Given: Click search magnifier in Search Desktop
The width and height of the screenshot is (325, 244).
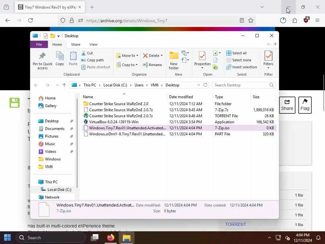Looking at the screenshot, I should (272, 85).
